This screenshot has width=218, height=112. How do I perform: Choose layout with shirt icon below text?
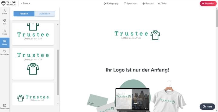coord(33,64)
